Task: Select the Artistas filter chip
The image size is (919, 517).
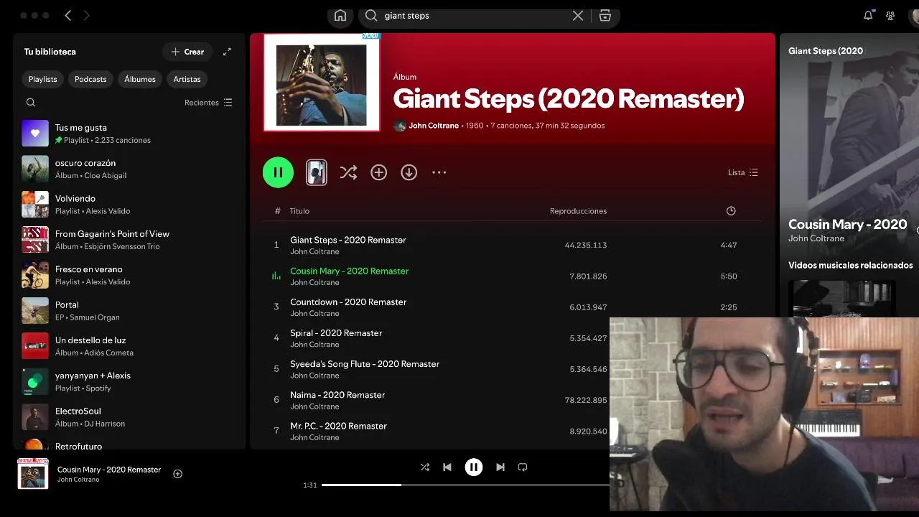Action: click(187, 79)
